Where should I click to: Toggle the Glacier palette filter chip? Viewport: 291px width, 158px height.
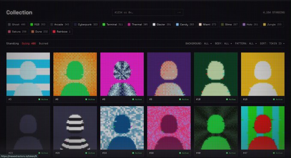click(162, 24)
